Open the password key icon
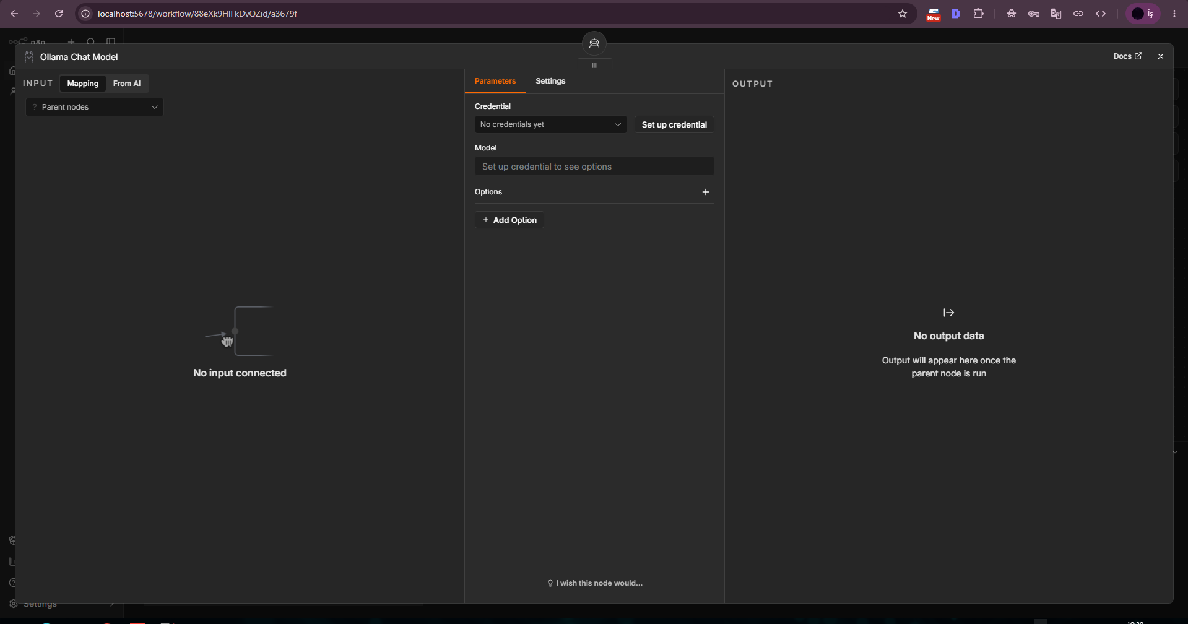The width and height of the screenshot is (1188, 624). (1033, 14)
